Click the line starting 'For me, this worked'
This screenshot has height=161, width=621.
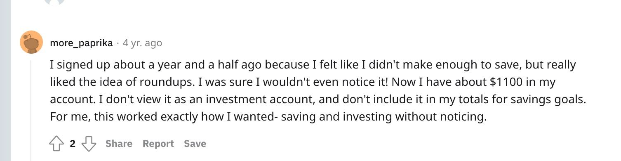tap(268, 117)
